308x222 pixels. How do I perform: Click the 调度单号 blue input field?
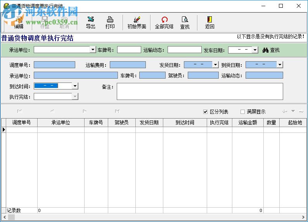(54, 65)
